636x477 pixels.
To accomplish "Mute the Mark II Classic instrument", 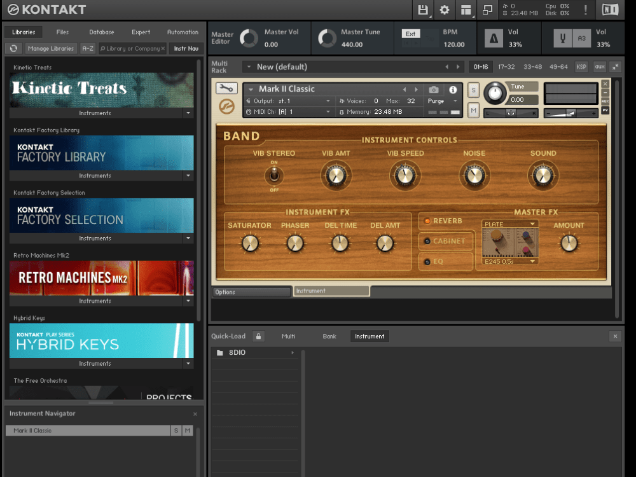I will (x=473, y=110).
